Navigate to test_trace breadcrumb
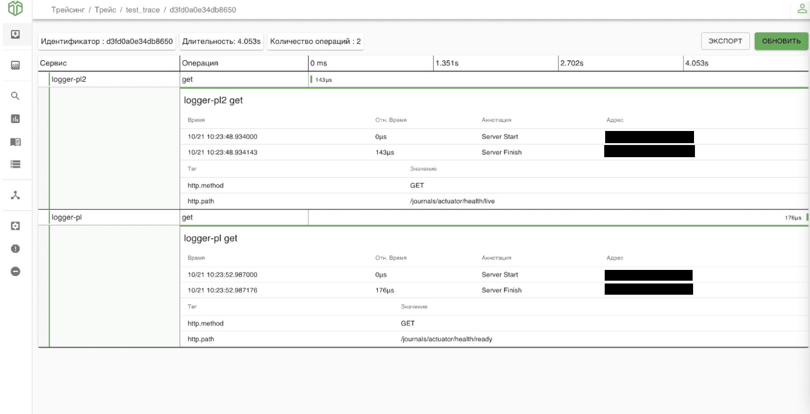The height and width of the screenshot is (414, 810). (143, 10)
